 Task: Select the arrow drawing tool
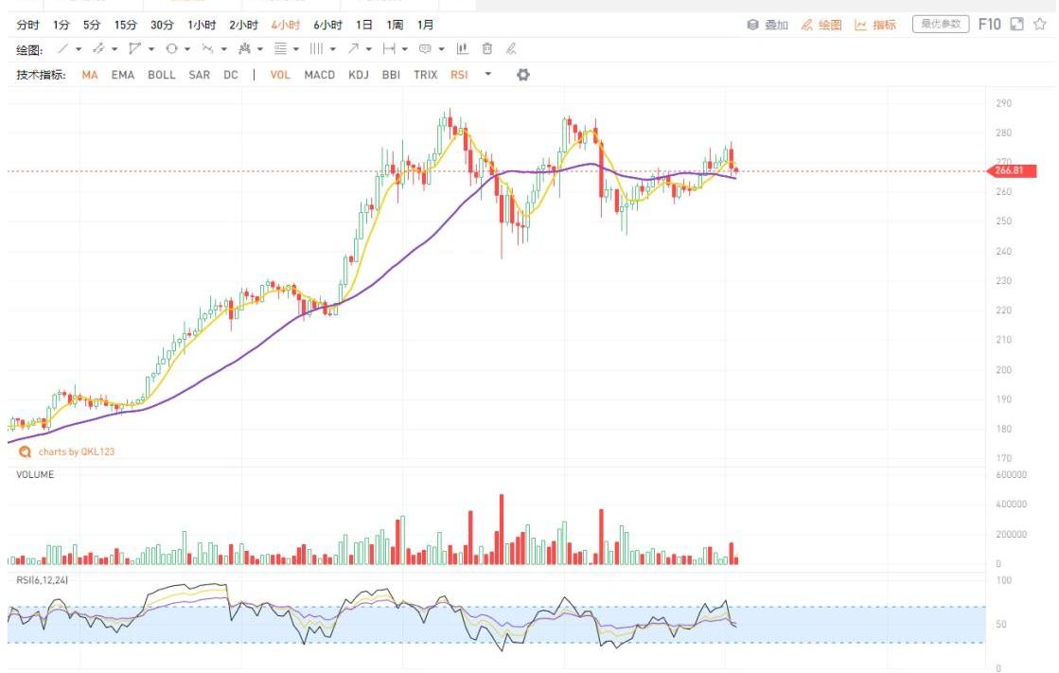(353, 49)
